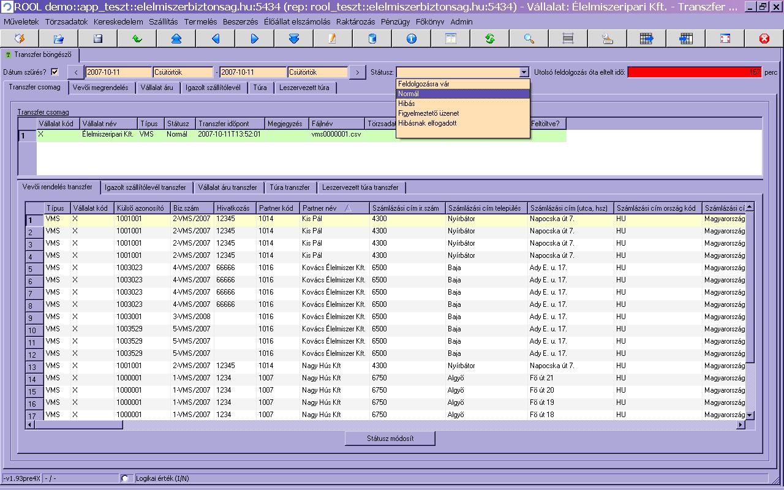
Task: Open the Túra transzfer tab
Action: [x=289, y=187]
